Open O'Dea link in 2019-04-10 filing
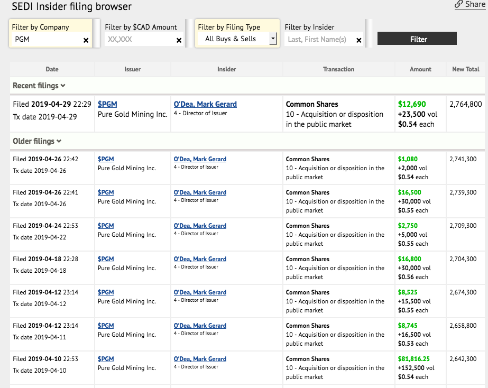This screenshot has height=388, width=488. [200, 359]
